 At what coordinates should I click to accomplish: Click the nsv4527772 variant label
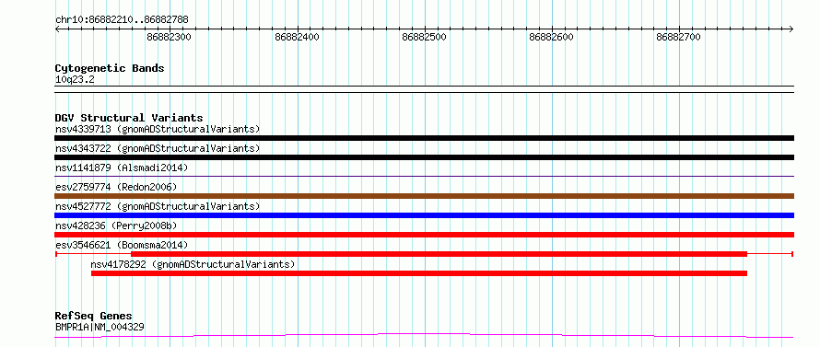tap(158, 206)
